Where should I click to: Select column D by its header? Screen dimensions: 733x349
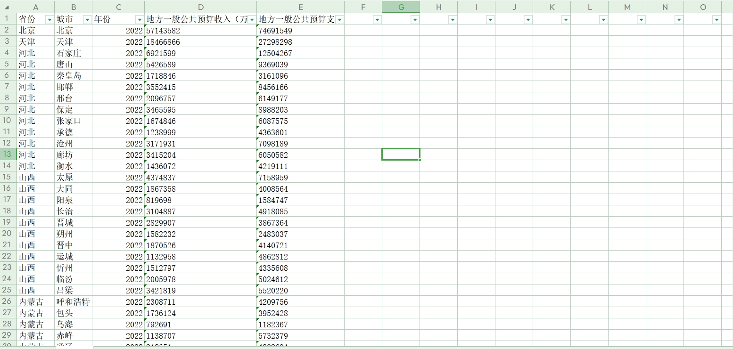pyautogui.click(x=201, y=7)
